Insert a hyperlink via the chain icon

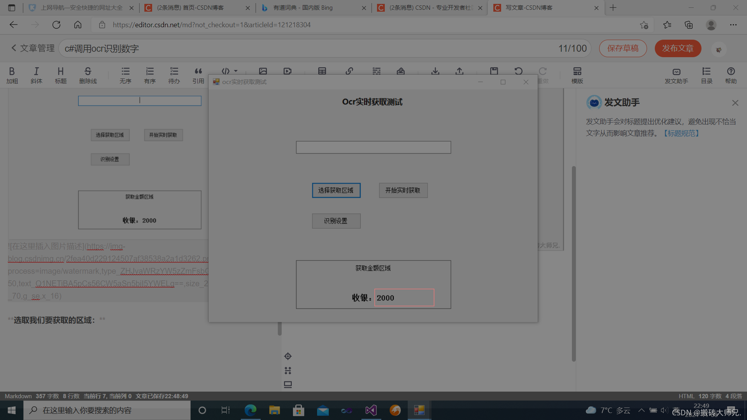click(349, 71)
